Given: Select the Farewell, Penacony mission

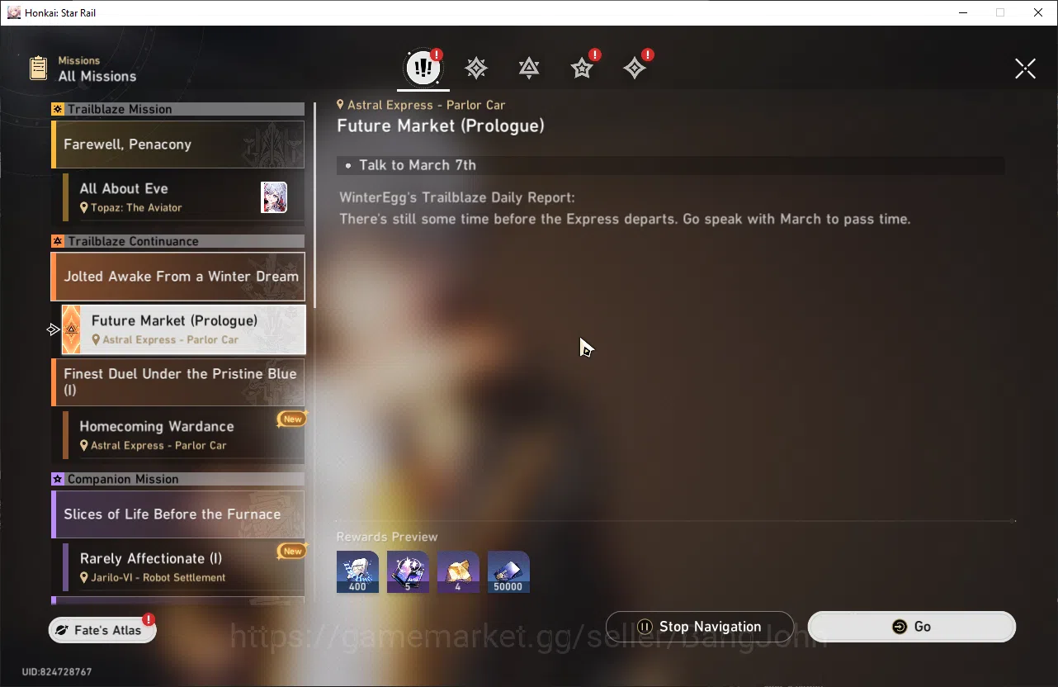Looking at the screenshot, I should coord(177,145).
